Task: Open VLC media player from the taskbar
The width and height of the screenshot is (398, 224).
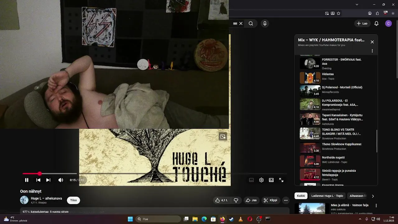Action: point(240,219)
